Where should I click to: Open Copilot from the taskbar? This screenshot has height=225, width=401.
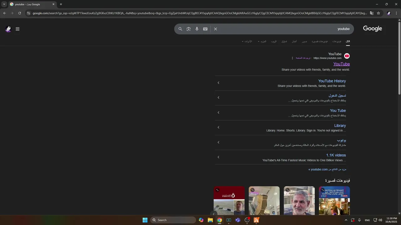[x=201, y=220]
